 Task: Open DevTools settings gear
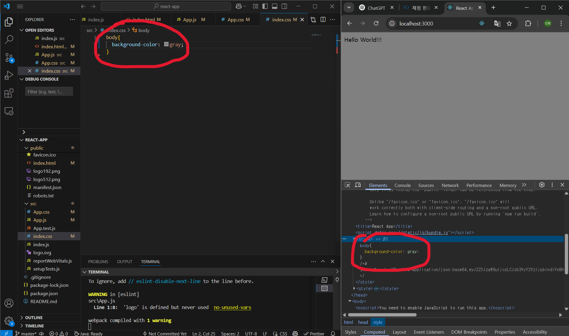[x=542, y=185]
